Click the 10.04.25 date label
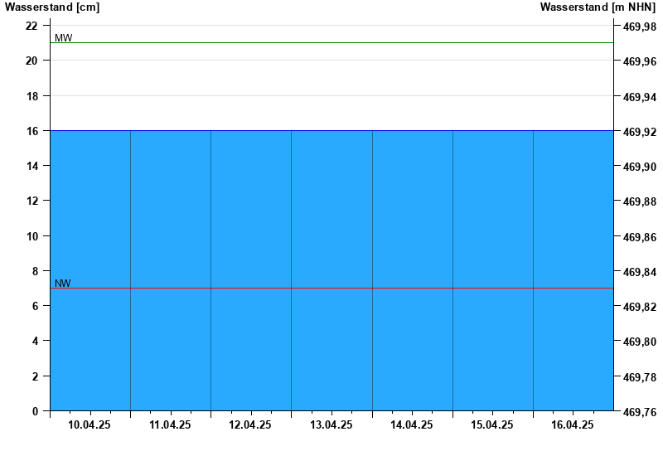The width and height of the screenshot is (663, 456). 90,425
